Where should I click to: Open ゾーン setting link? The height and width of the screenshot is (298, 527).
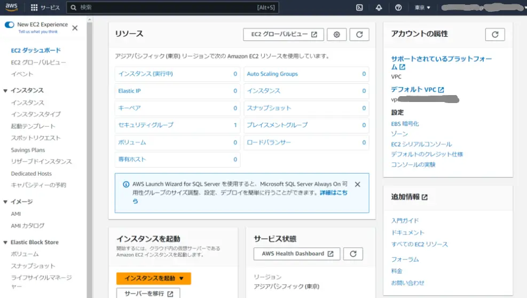[399, 134]
